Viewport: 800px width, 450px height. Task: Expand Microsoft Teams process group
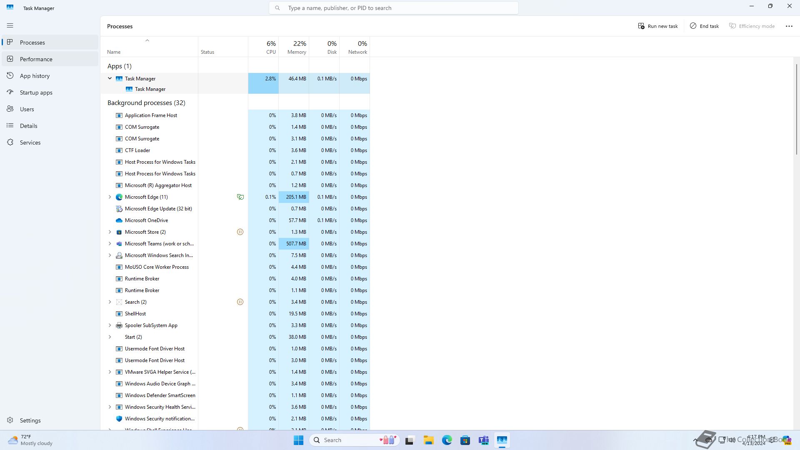click(x=110, y=244)
